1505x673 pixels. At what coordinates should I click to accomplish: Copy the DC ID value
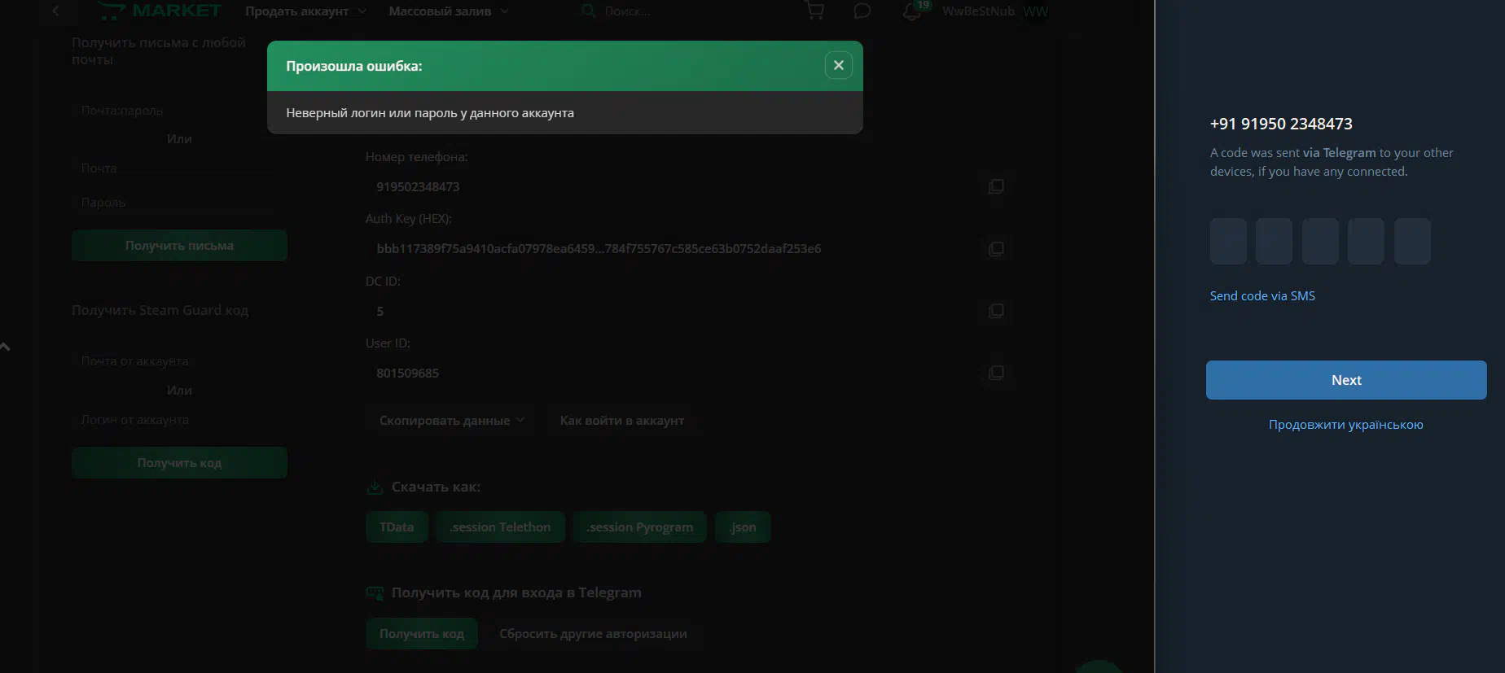996,311
